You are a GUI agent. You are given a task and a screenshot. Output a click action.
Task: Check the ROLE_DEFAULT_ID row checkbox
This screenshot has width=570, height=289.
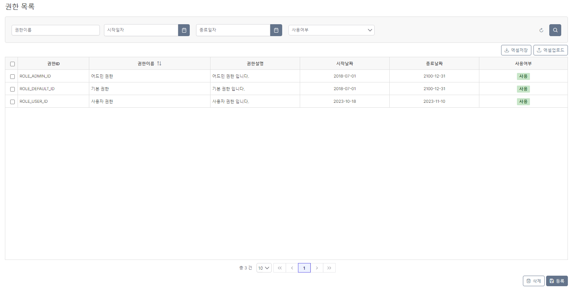(12, 89)
